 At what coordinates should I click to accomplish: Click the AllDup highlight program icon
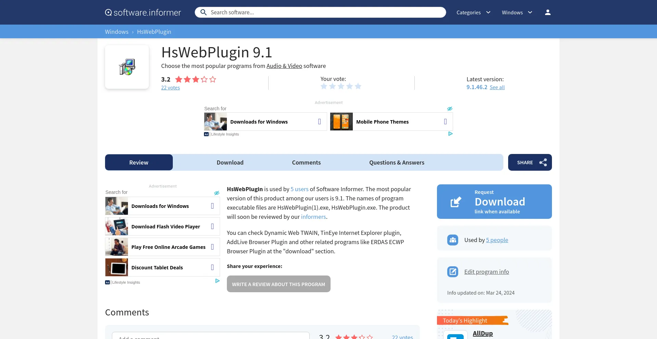(455, 335)
